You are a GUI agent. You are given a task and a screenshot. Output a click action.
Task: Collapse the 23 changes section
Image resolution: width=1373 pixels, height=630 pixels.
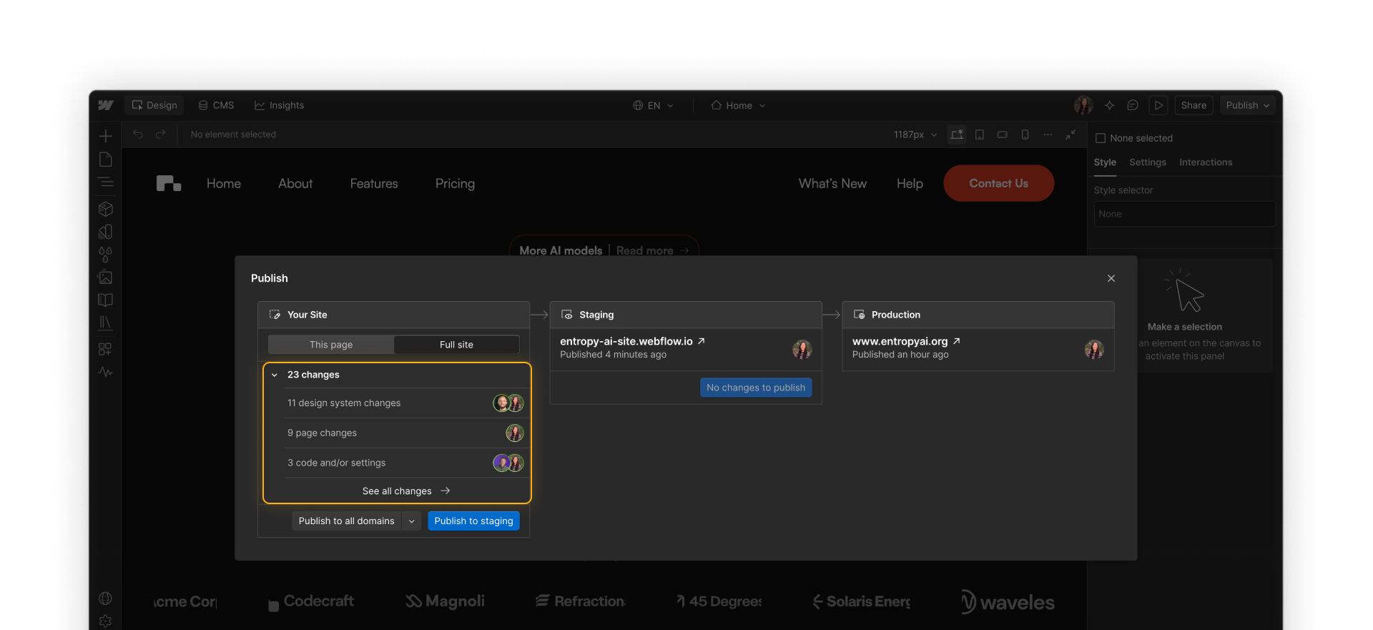pos(275,375)
